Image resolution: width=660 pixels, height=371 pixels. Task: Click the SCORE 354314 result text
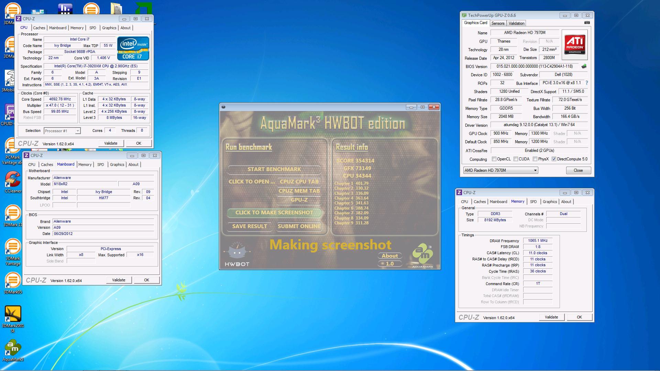coord(355,160)
